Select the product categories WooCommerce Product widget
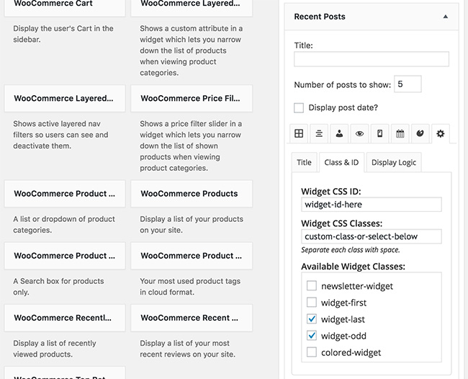This screenshot has height=379, width=468. [65, 194]
